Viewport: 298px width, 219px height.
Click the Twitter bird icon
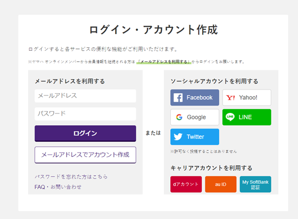point(178,137)
